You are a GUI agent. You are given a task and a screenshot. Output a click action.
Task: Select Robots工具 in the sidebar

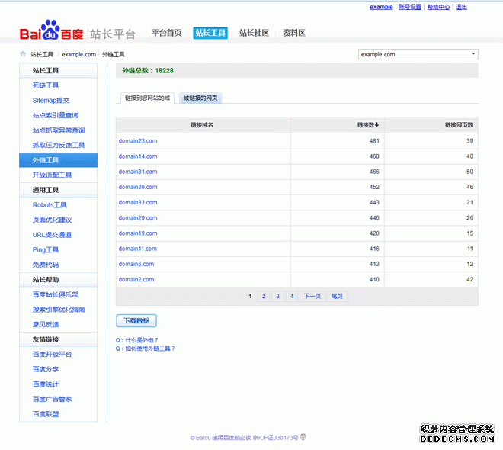50,205
